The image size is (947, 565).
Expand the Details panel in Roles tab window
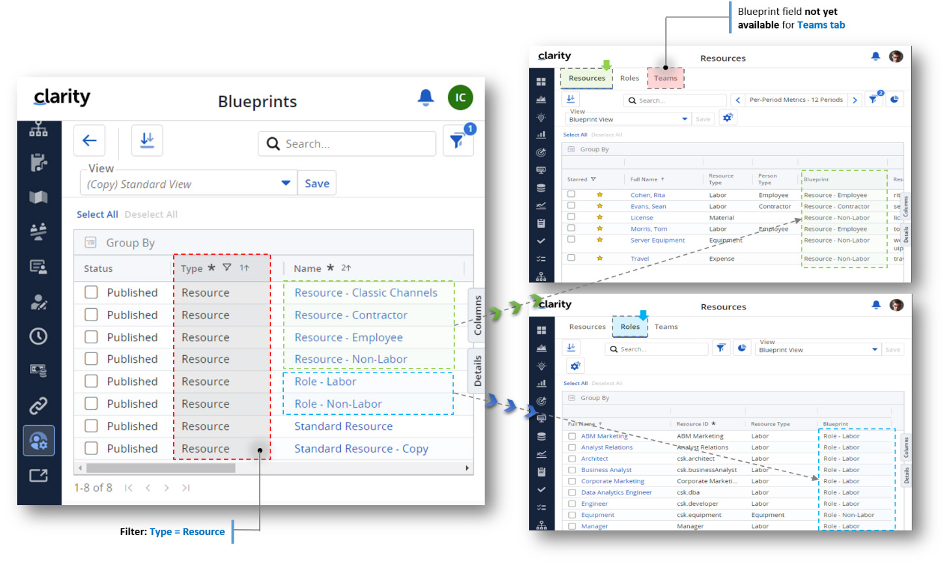(906, 475)
